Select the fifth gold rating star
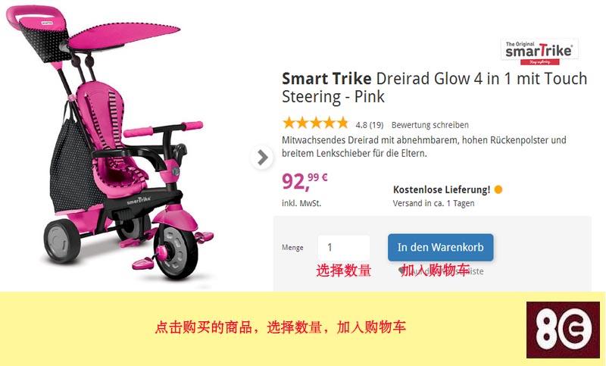The width and height of the screenshot is (606, 366). (x=342, y=124)
